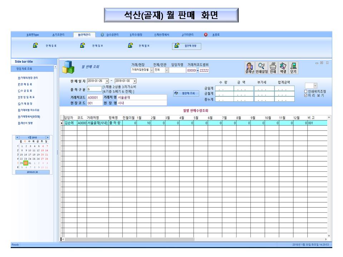The image size is (343, 257).
Task: Click the 닫기 close door icon
Action: tap(293, 67)
